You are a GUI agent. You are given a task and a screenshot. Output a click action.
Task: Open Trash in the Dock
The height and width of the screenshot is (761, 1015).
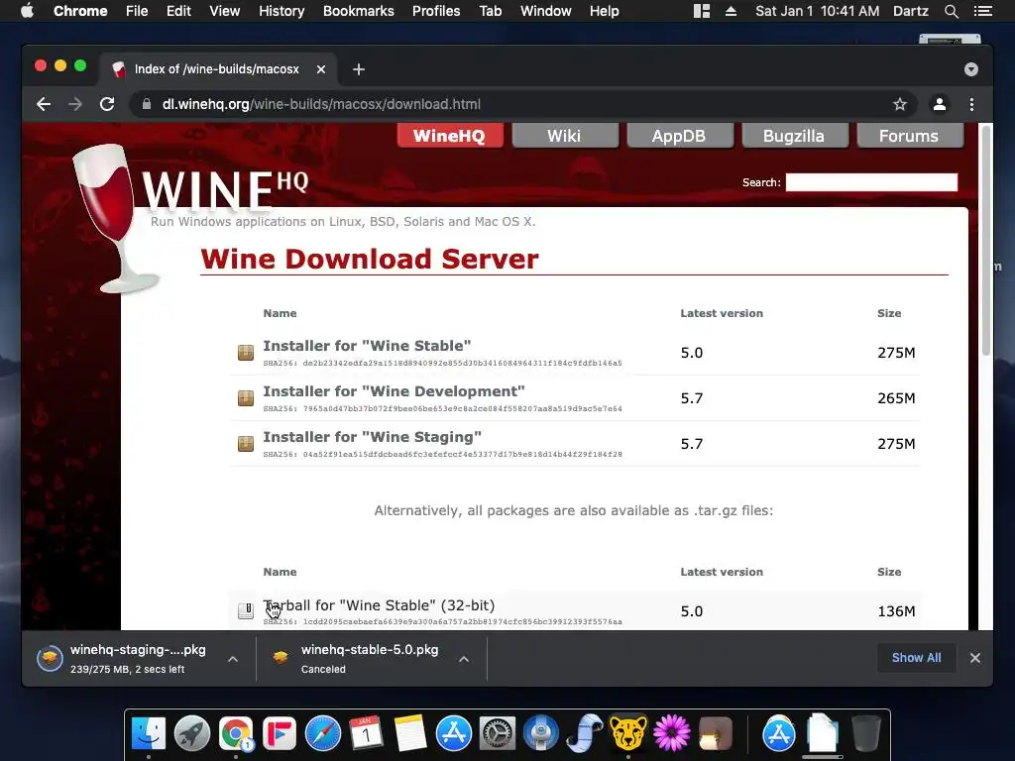[866, 734]
